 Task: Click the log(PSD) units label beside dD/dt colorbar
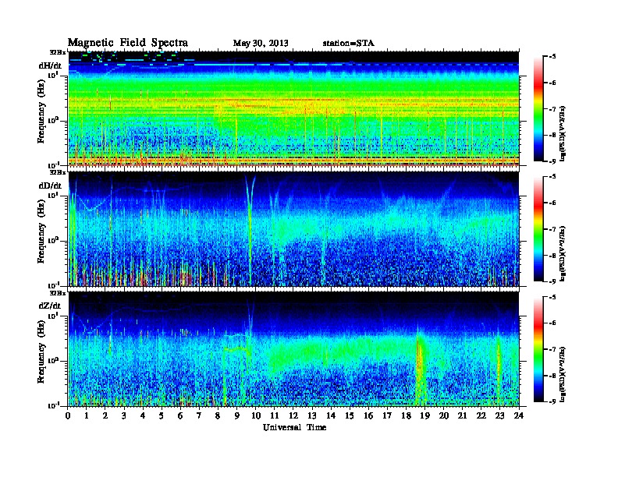coord(563,253)
